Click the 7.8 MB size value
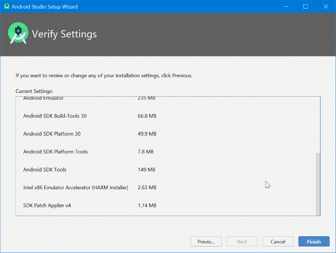336x253 pixels. click(145, 151)
